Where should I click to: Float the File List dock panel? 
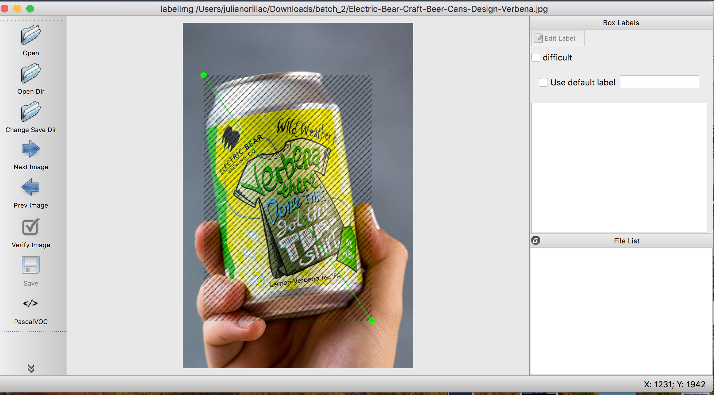536,241
